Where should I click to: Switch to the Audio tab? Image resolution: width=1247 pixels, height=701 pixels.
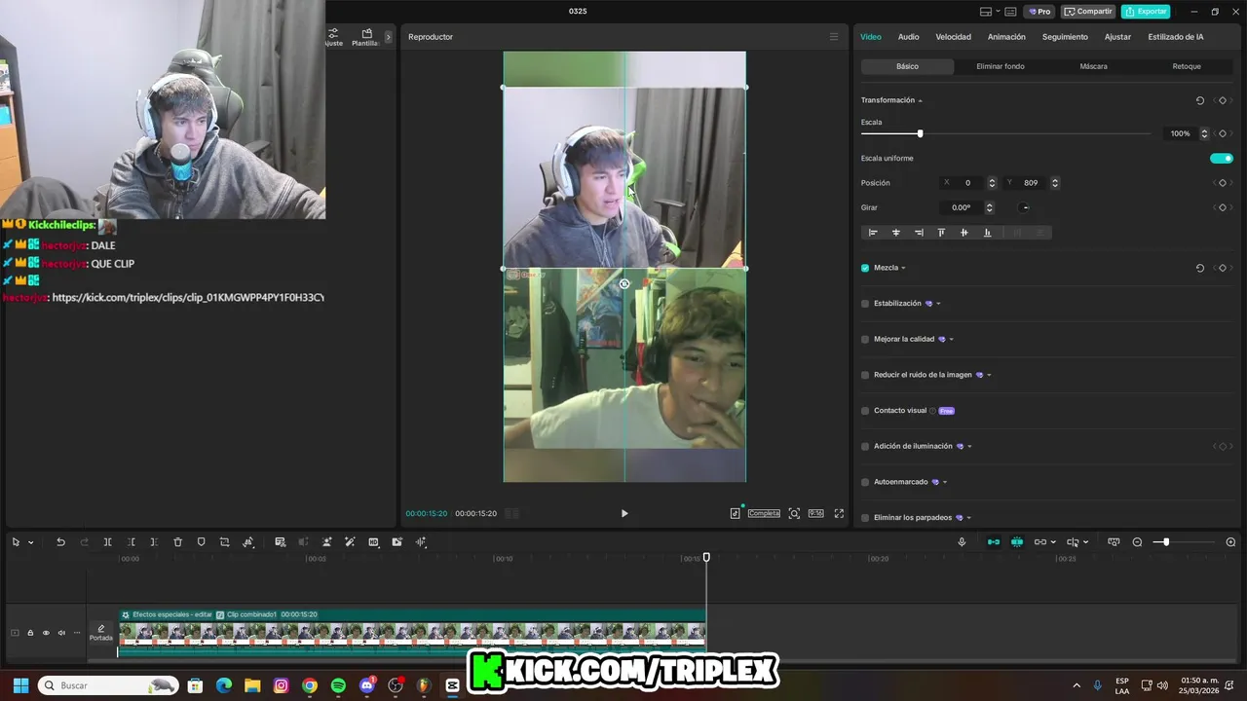tap(908, 37)
